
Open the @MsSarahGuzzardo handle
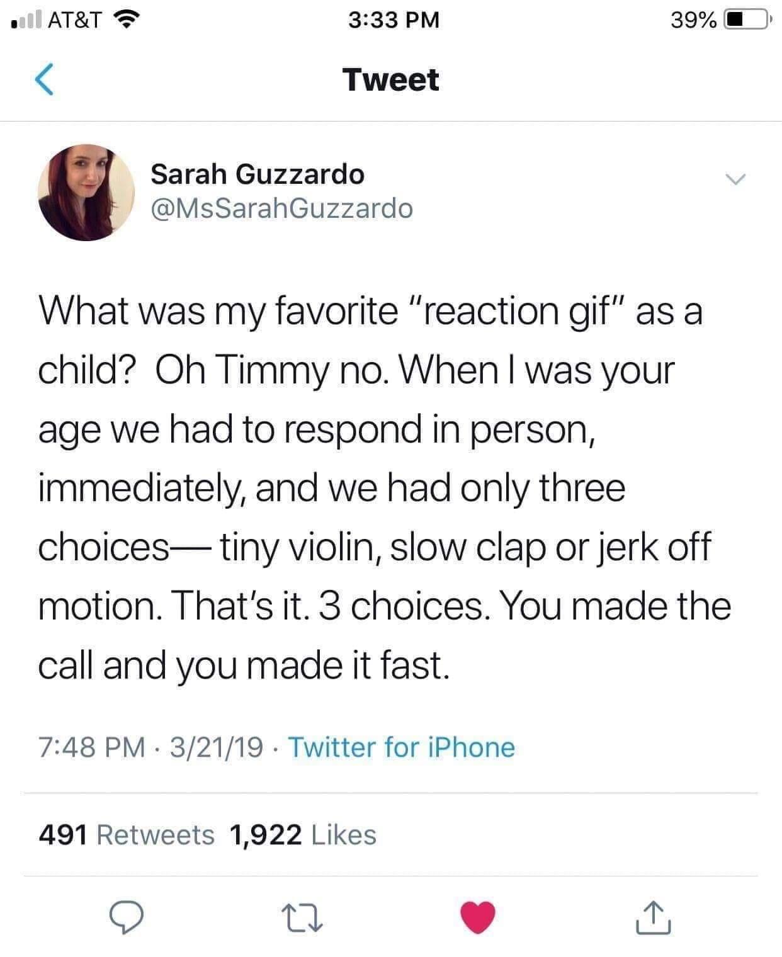[x=281, y=208]
